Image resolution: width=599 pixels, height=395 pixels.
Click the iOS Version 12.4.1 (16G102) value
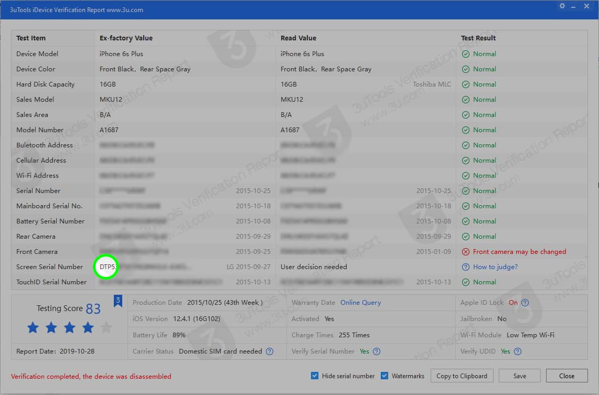click(197, 318)
